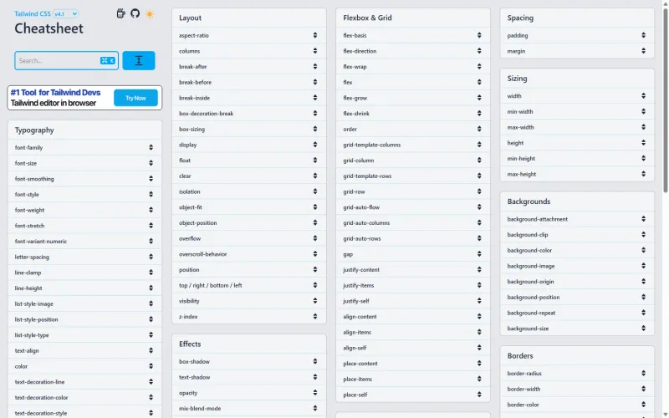Click the opacity expand arrows icon
The image size is (669, 418).
click(x=315, y=393)
